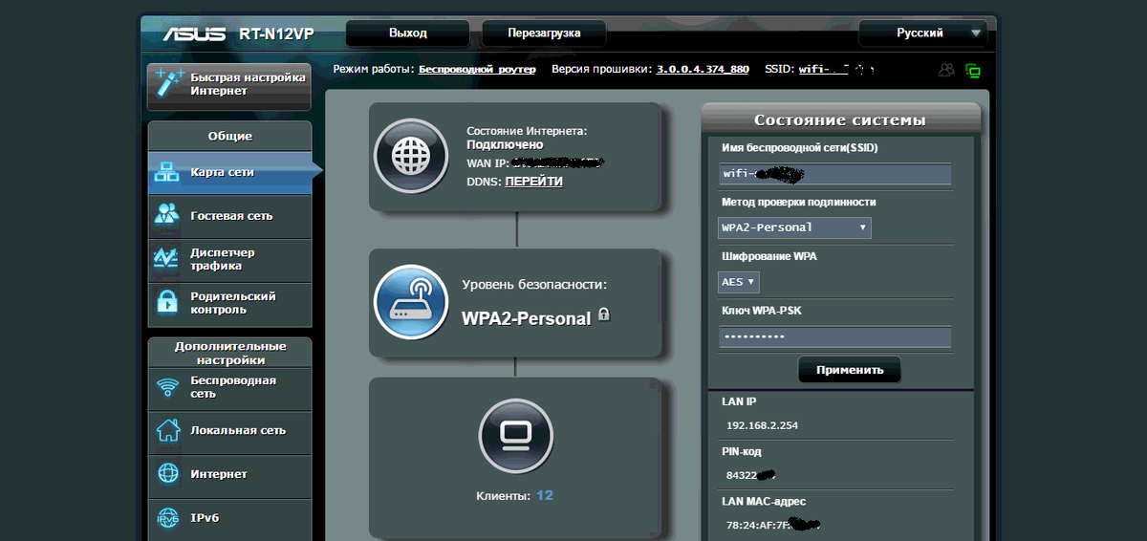Click the Применить apply button
Screen dimensions: 1147x541
point(850,370)
